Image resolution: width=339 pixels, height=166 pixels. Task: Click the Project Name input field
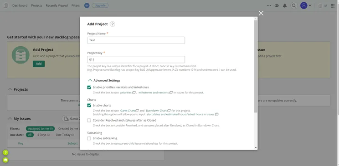coord(136,40)
